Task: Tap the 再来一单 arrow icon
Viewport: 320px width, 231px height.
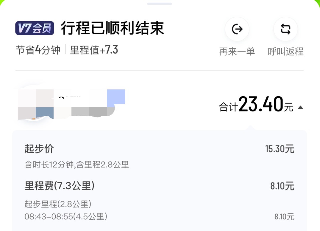Action: [237, 29]
